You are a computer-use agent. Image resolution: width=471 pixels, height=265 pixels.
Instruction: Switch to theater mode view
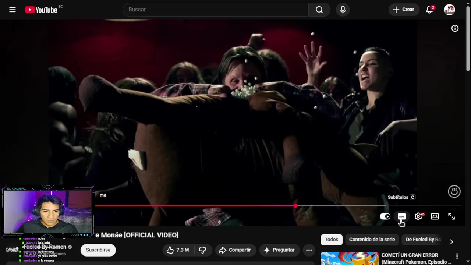(x=435, y=216)
